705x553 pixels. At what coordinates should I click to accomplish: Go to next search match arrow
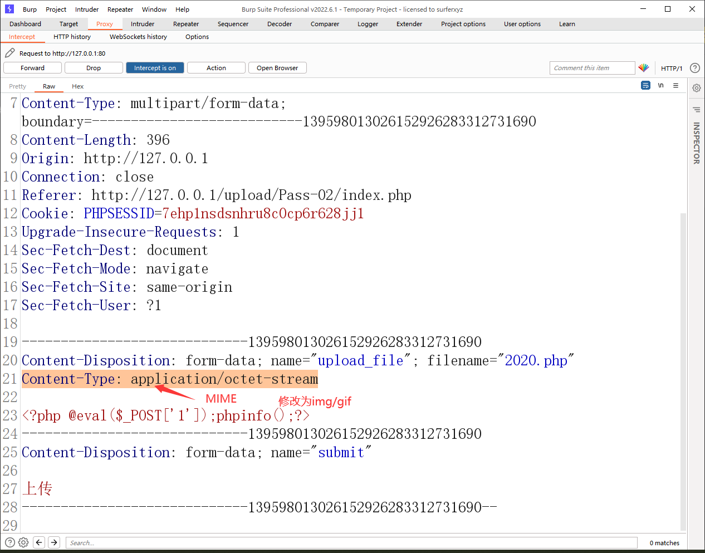(x=54, y=542)
